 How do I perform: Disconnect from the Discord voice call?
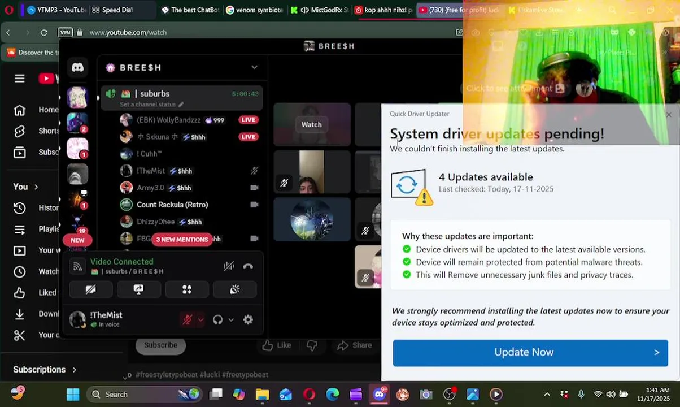point(248,266)
